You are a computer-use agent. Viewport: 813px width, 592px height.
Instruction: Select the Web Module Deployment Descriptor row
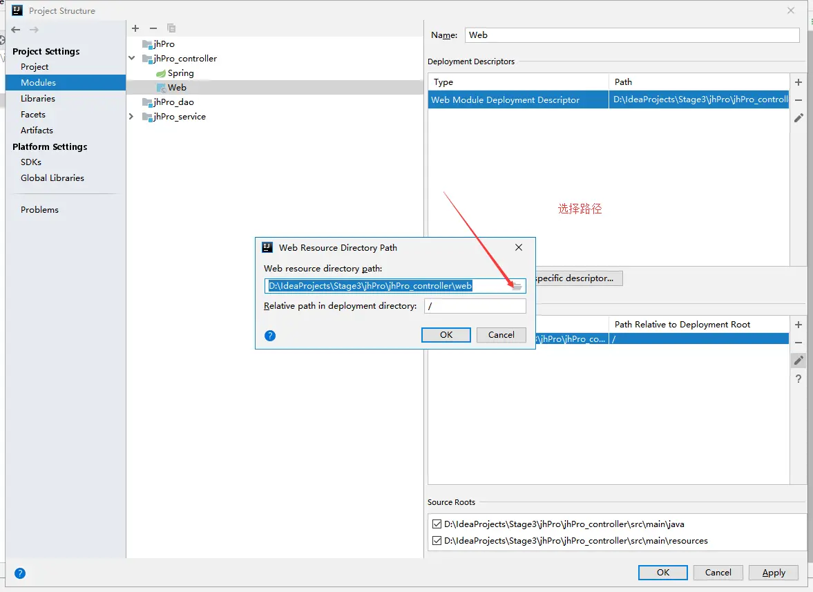coord(609,99)
